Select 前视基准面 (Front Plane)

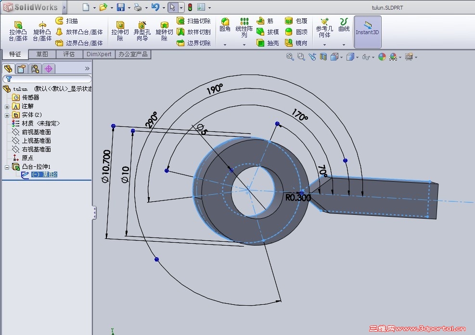(31, 132)
